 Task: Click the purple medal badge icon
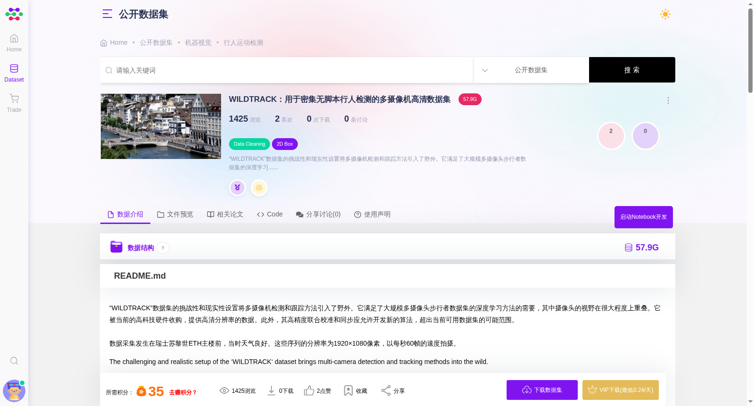[238, 188]
